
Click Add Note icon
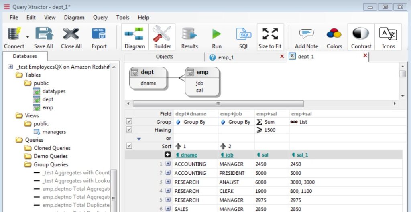click(x=306, y=34)
